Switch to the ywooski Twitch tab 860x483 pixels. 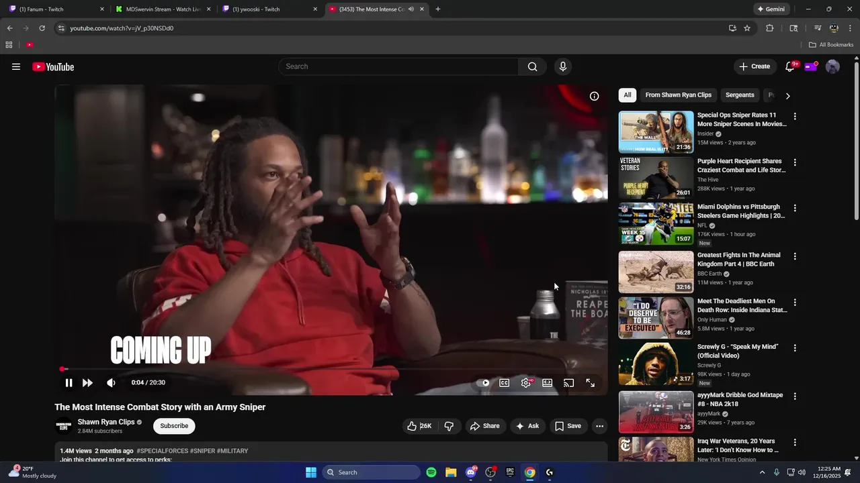pyautogui.click(x=270, y=9)
